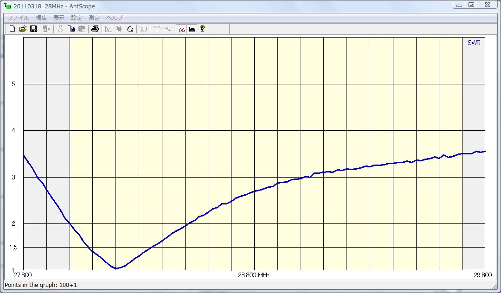The image size is (501, 293).
Task: Open help with the yellow question mark icon
Action: tap(202, 29)
